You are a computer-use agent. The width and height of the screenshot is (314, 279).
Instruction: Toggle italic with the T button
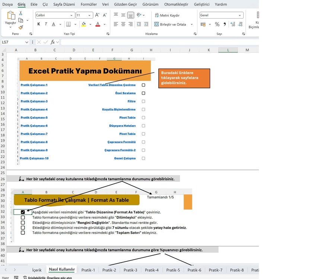[46, 24]
